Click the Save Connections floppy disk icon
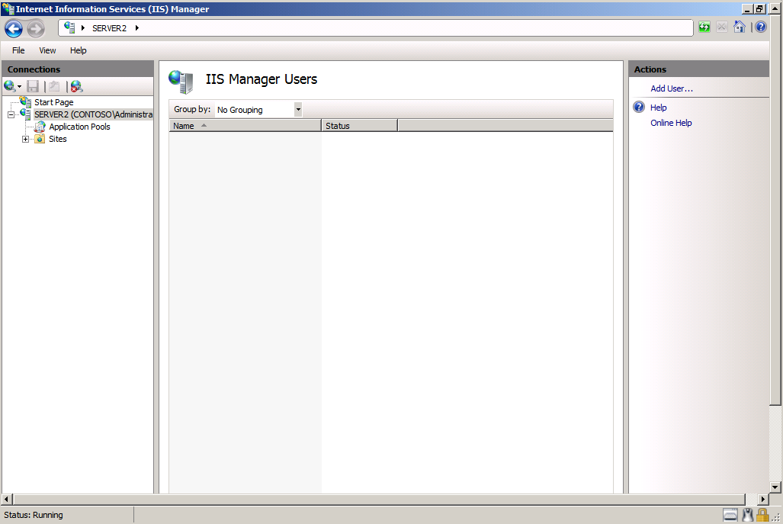Viewport: 783px width, 524px height. [x=33, y=86]
